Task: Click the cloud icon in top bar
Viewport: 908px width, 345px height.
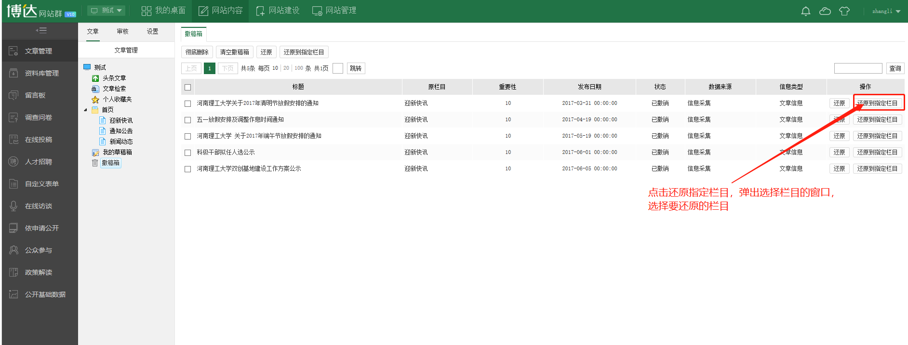Action: [x=825, y=11]
